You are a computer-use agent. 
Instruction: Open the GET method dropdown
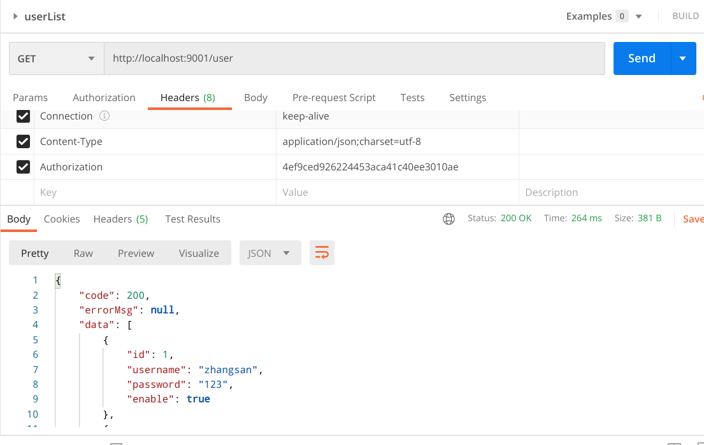56,58
